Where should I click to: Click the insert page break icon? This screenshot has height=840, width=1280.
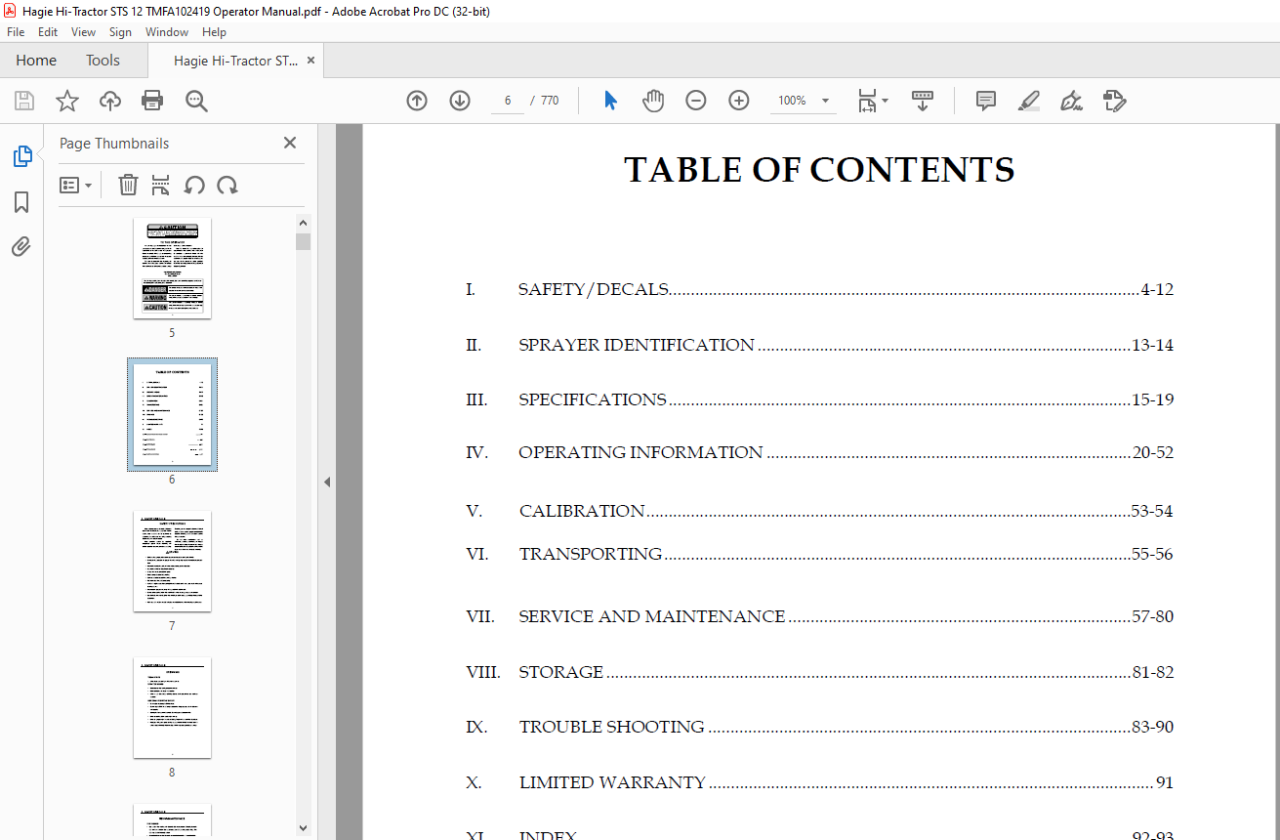click(x=161, y=185)
